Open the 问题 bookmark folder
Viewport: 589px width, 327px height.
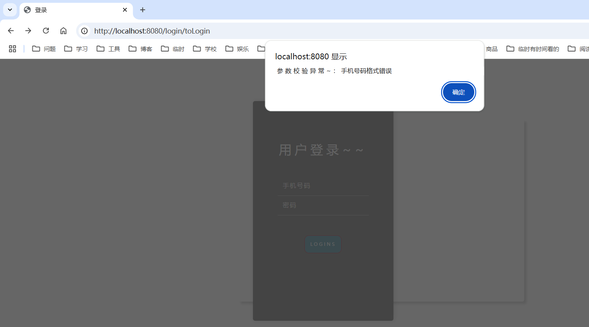(44, 49)
